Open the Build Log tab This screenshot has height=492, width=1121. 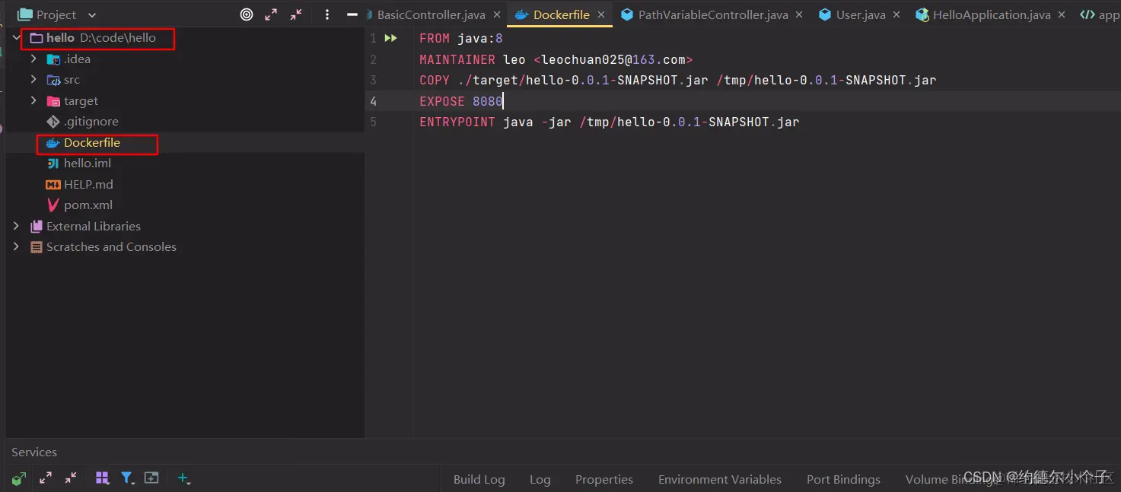click(x=479, y=479)
